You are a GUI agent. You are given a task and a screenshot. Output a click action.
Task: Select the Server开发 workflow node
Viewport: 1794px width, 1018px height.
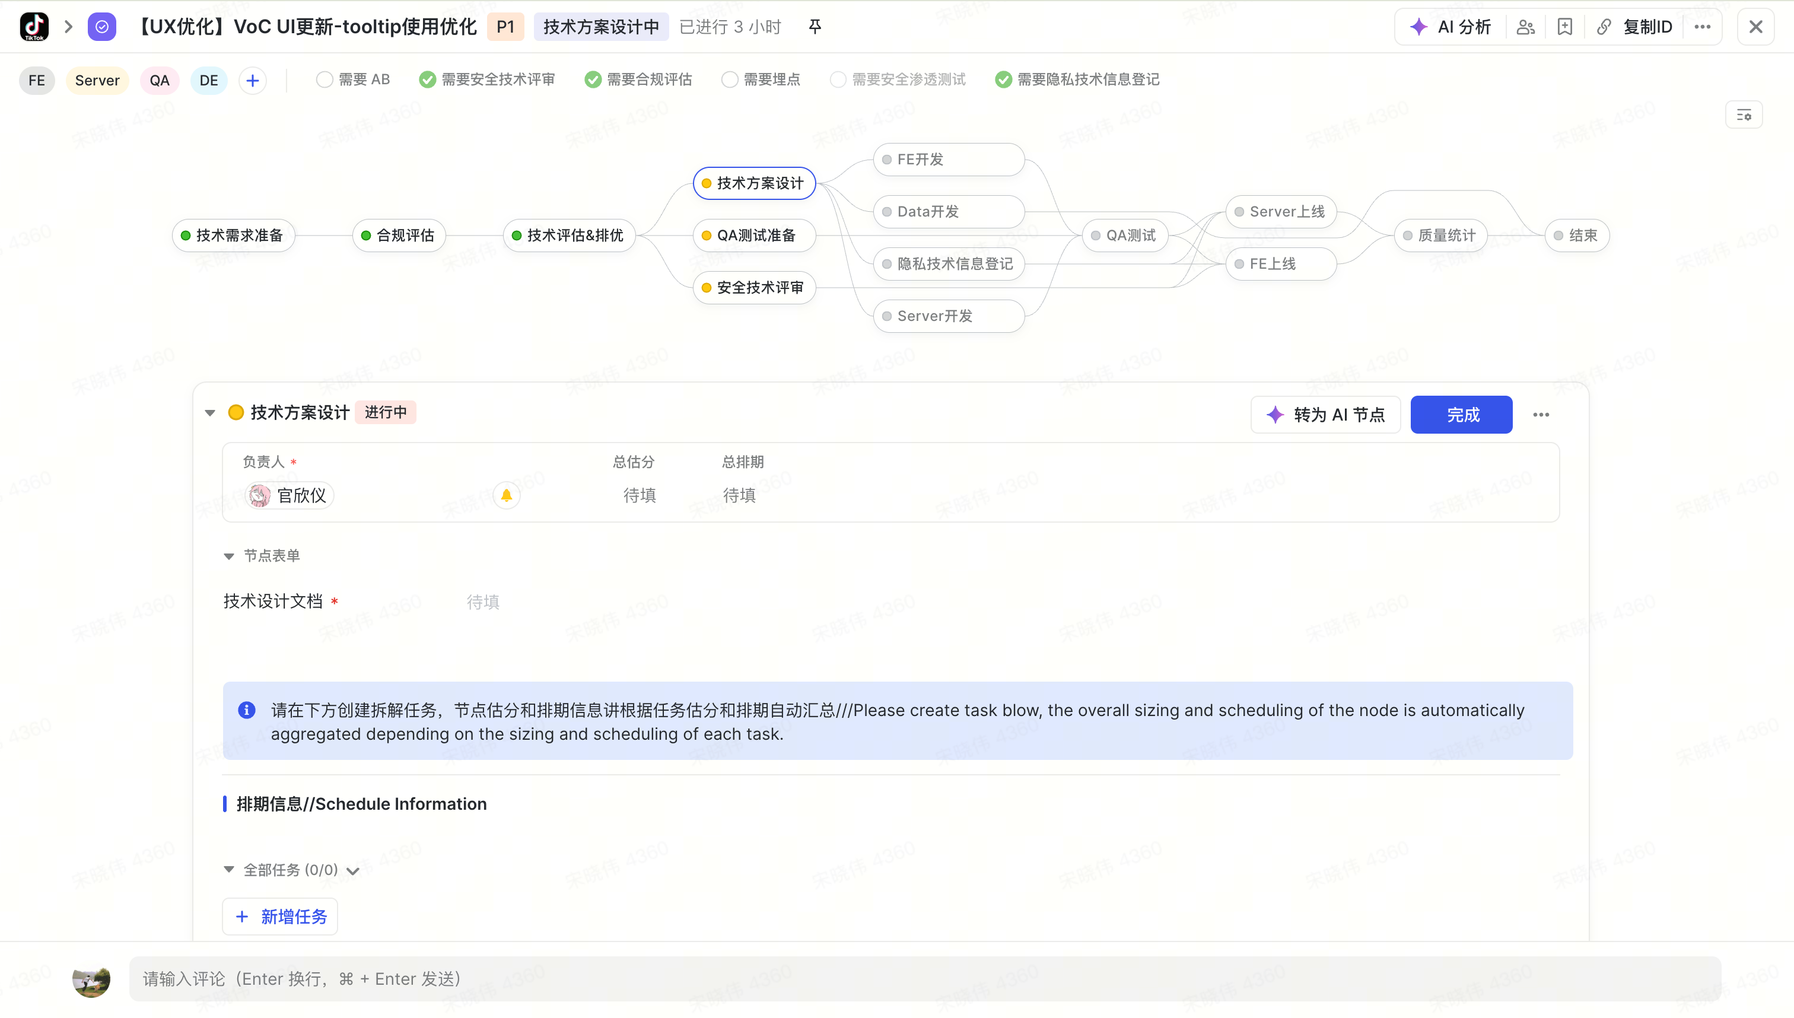point(949,316)
